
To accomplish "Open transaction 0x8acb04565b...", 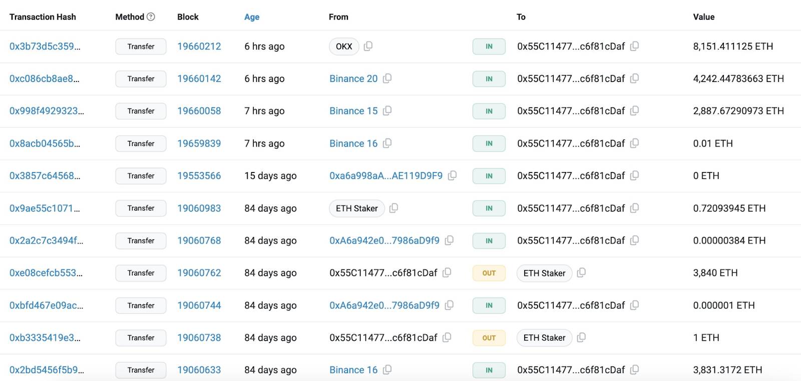I will 45,143.
